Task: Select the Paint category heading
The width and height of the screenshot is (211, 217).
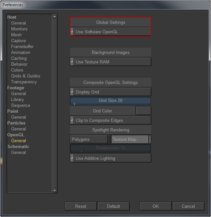Action: (13, 111)
